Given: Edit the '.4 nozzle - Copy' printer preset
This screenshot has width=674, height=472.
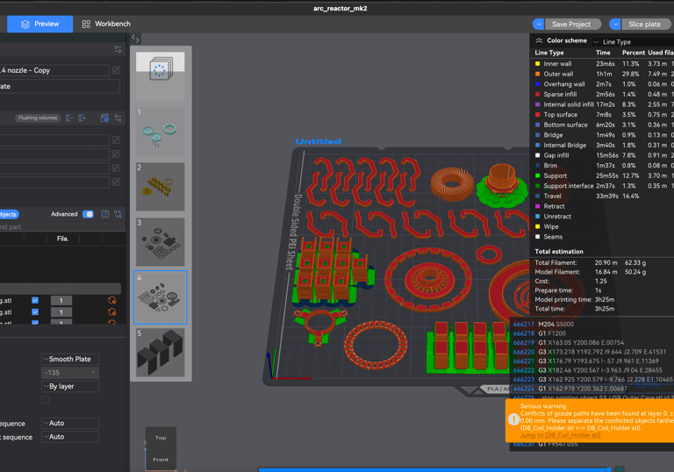Looking at the screenshot, I should pyautogui.click(x=116, y=70).
